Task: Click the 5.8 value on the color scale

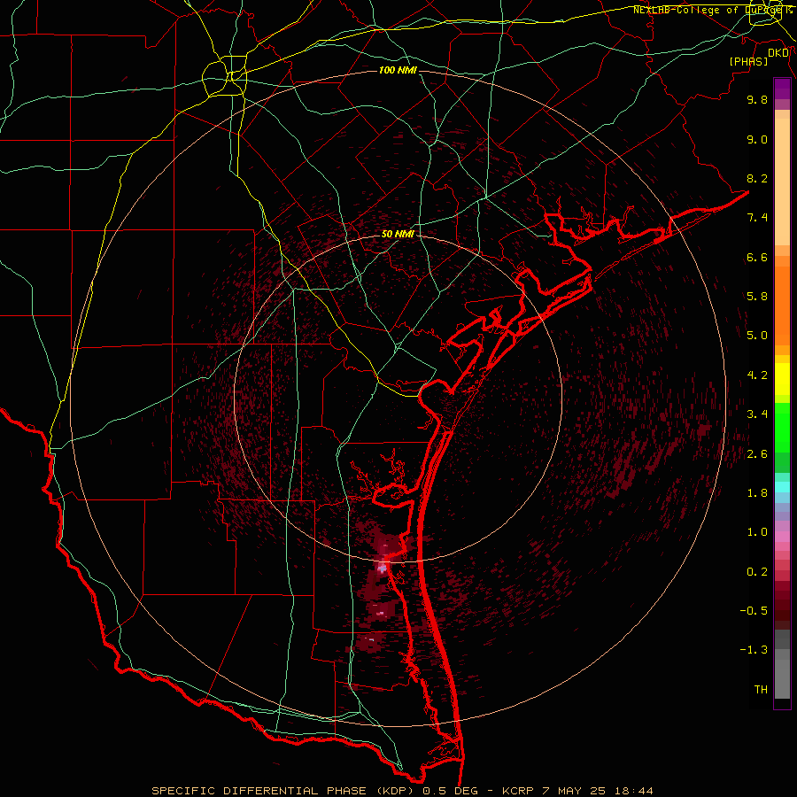Action: point(757,297)
